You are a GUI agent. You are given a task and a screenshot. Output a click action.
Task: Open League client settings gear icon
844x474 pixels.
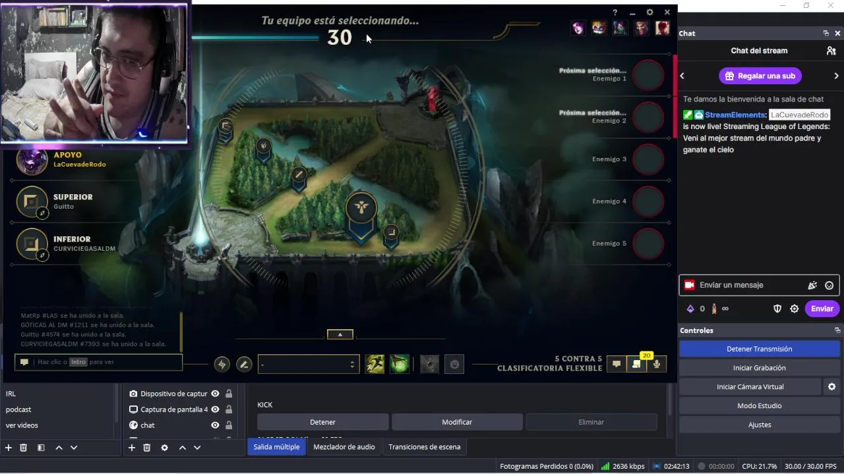(649, 13)
